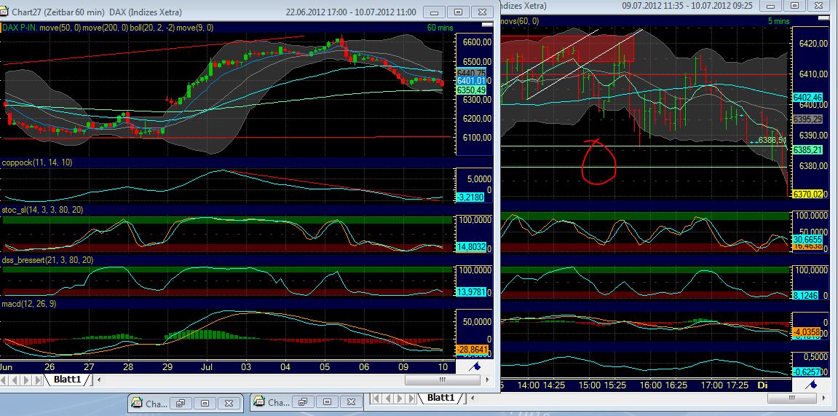
Task: Click the 6370,02 last price tag
Action: [807, 194]
